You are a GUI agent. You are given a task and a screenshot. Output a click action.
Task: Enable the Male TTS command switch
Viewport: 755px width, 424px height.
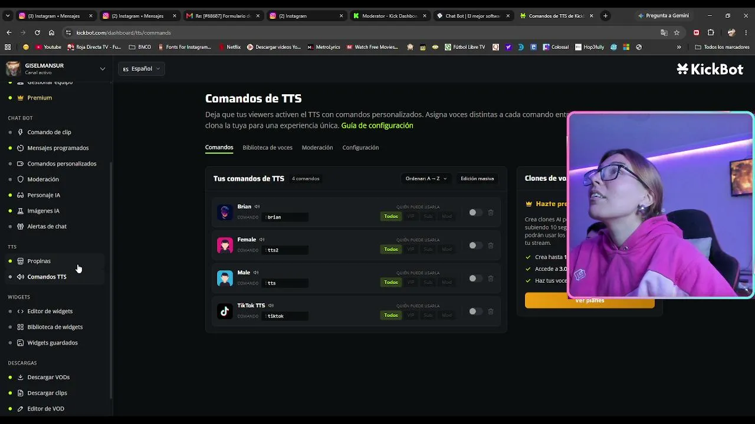click(475, 279)
